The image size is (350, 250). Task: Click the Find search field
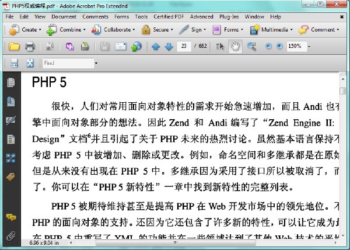[x=68, y=63]
